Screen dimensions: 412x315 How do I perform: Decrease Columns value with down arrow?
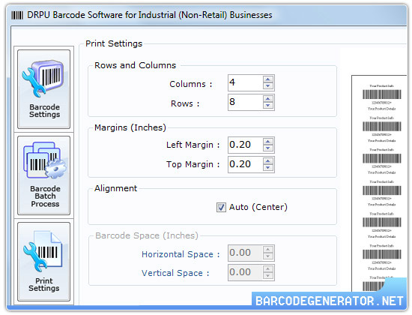coord(267,86)
